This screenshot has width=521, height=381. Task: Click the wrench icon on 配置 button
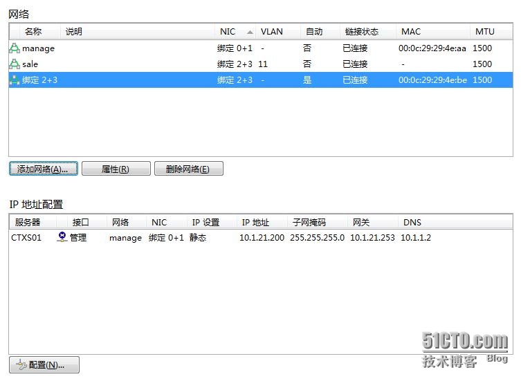tap(21, 364)
